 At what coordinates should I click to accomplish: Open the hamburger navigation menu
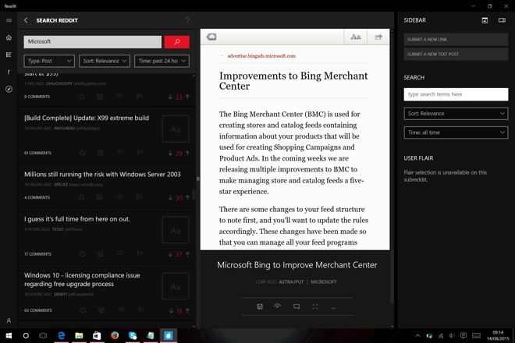point(9,20)
